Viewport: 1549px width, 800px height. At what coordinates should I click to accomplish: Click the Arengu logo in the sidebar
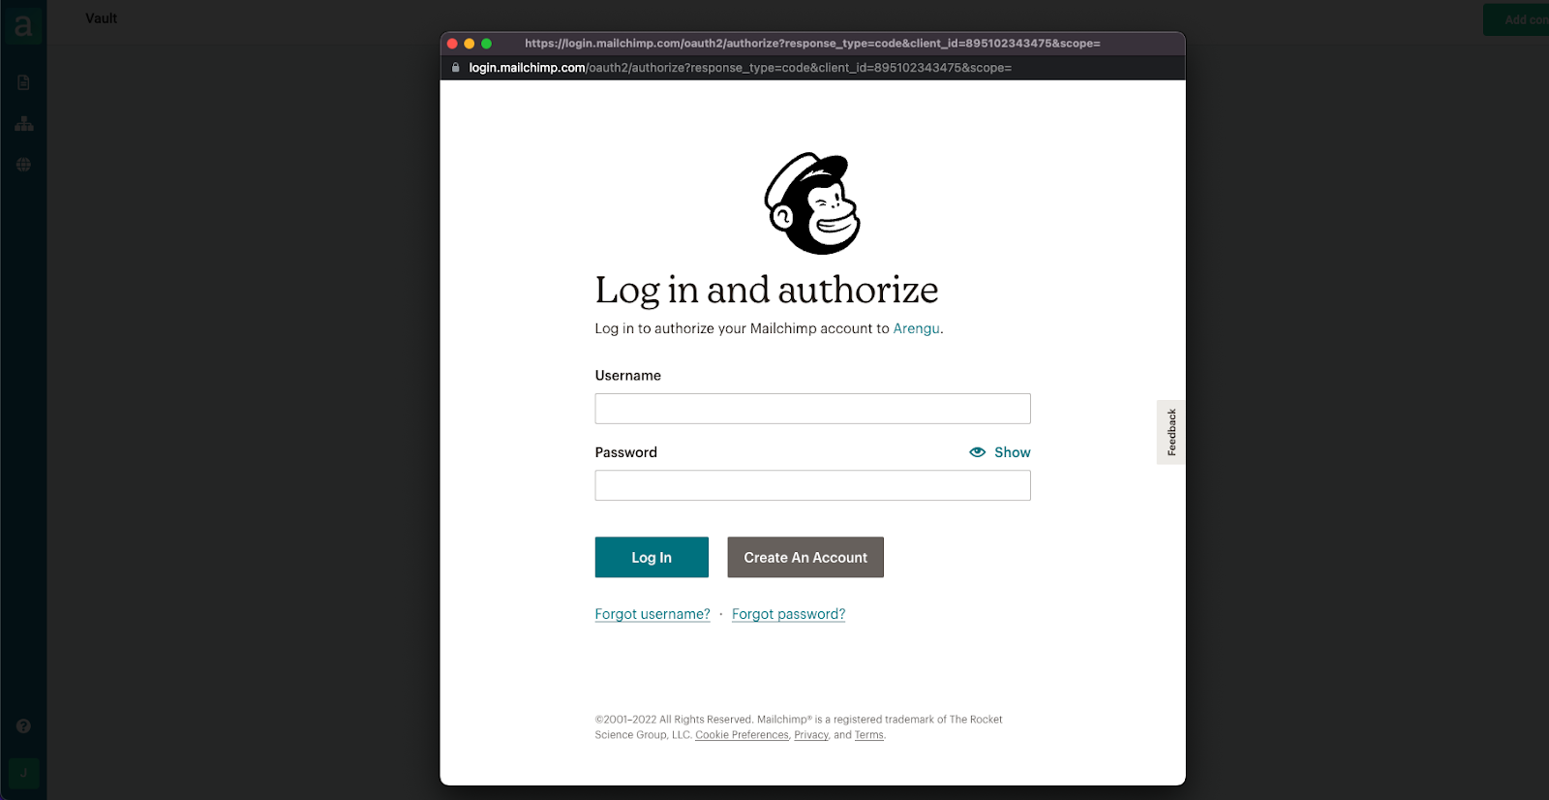click(23, 26)
